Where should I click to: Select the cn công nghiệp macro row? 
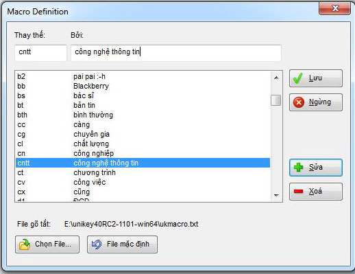point(143,153)
